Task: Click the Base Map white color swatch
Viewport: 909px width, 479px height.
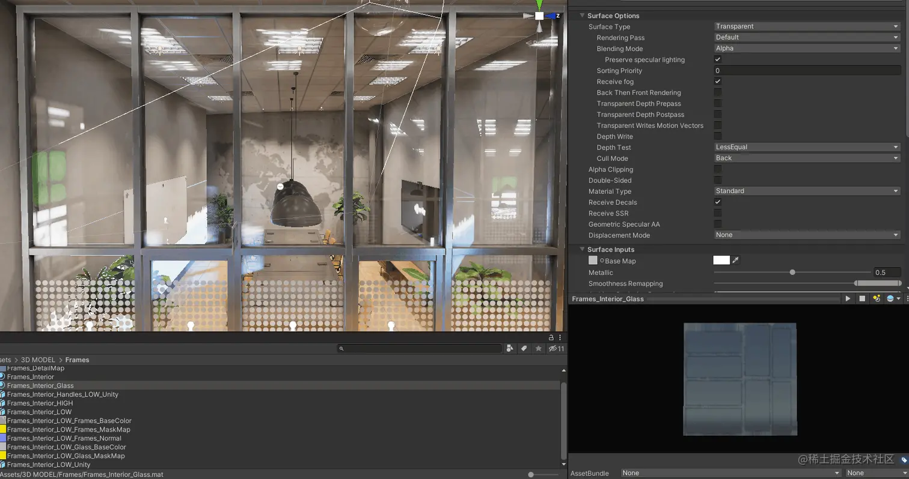Action: click(x=721, y=260)
